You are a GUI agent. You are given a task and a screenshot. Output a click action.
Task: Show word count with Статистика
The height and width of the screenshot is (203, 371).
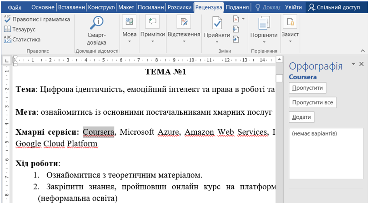click(22, 39)
